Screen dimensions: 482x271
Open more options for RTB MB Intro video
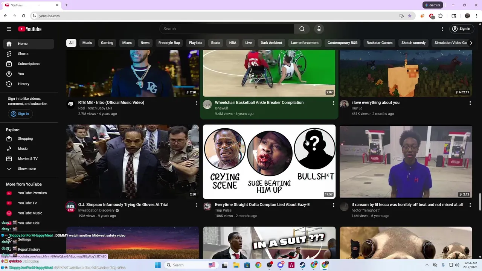click(x=197, y=103)
